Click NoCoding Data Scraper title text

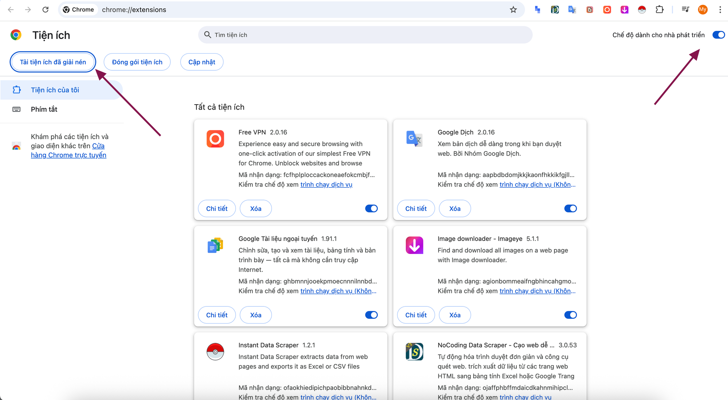[496, 345]
